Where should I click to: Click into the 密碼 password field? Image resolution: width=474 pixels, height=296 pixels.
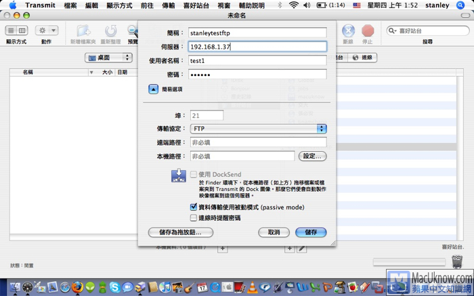[257, 75]
